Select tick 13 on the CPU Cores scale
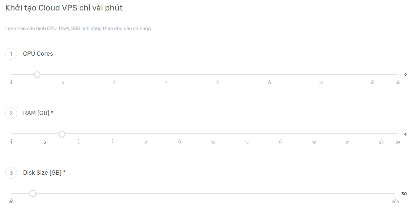 [321, 83]
